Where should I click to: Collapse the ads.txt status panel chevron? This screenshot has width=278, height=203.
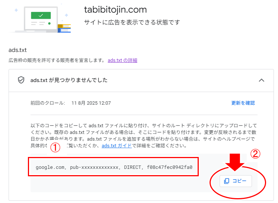coord(261,80)
